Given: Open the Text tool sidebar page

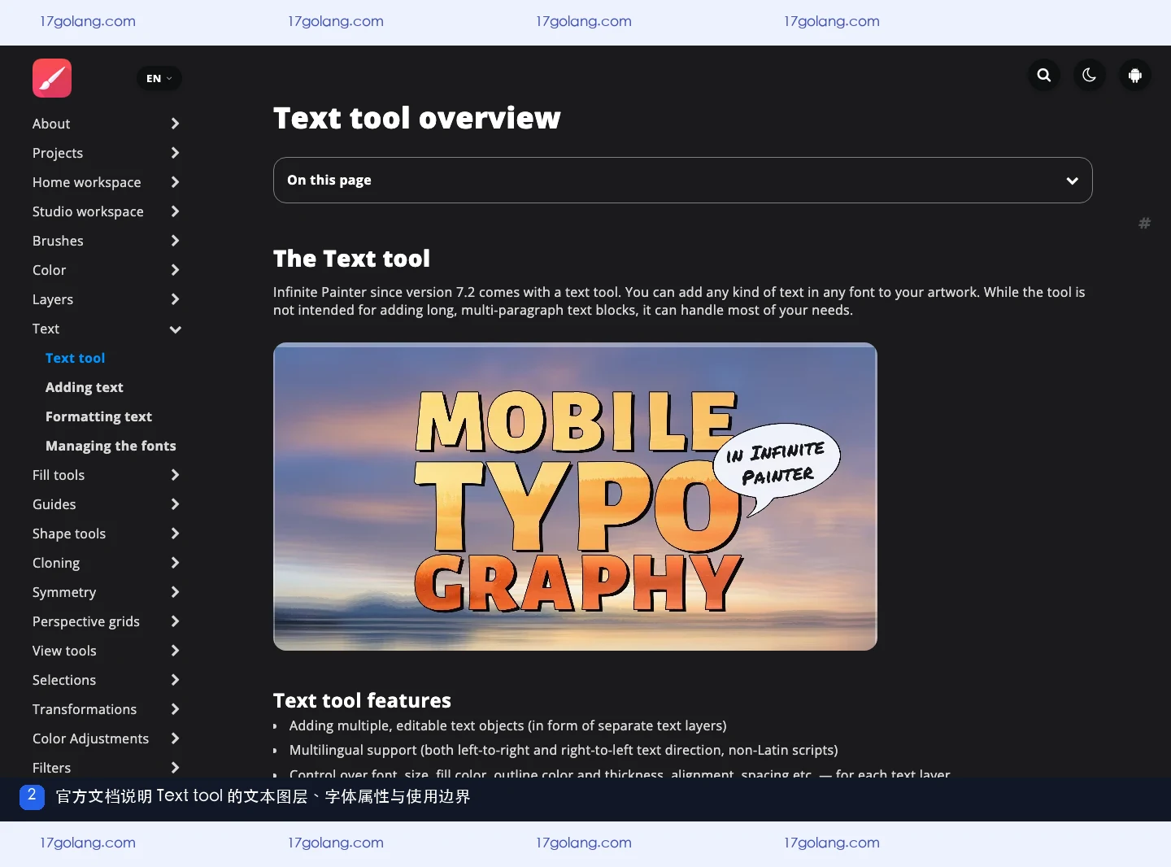Looking at the screenshot, I should pos(75,358).
